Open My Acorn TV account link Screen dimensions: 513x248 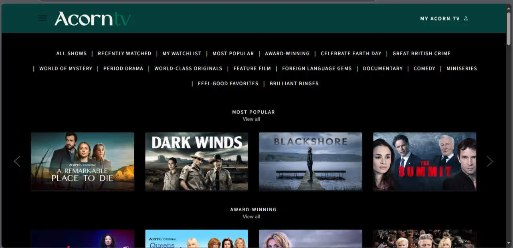440,18
